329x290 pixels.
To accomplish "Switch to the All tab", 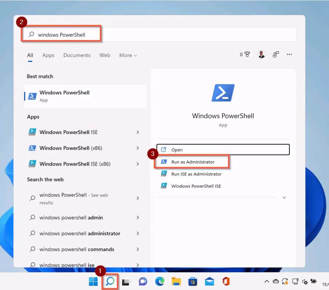I will [30, 55].
